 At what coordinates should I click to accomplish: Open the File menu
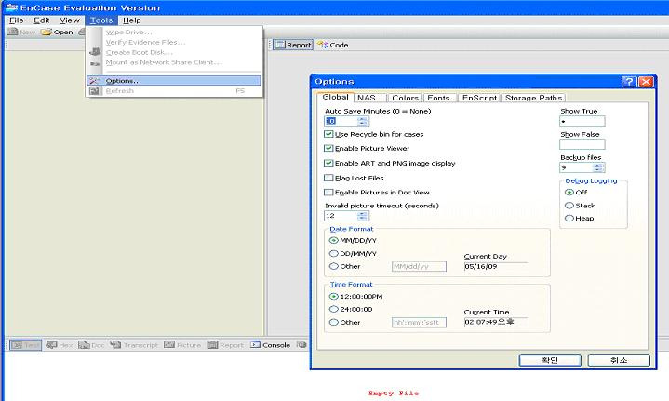click(x=17, y=20)
